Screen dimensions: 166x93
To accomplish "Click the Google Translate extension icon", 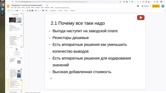I will click(x=132, y=2).
